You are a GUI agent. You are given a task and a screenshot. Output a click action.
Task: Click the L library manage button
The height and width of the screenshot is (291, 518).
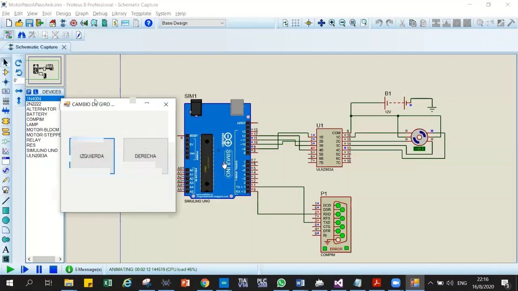[x=36, y=92]
